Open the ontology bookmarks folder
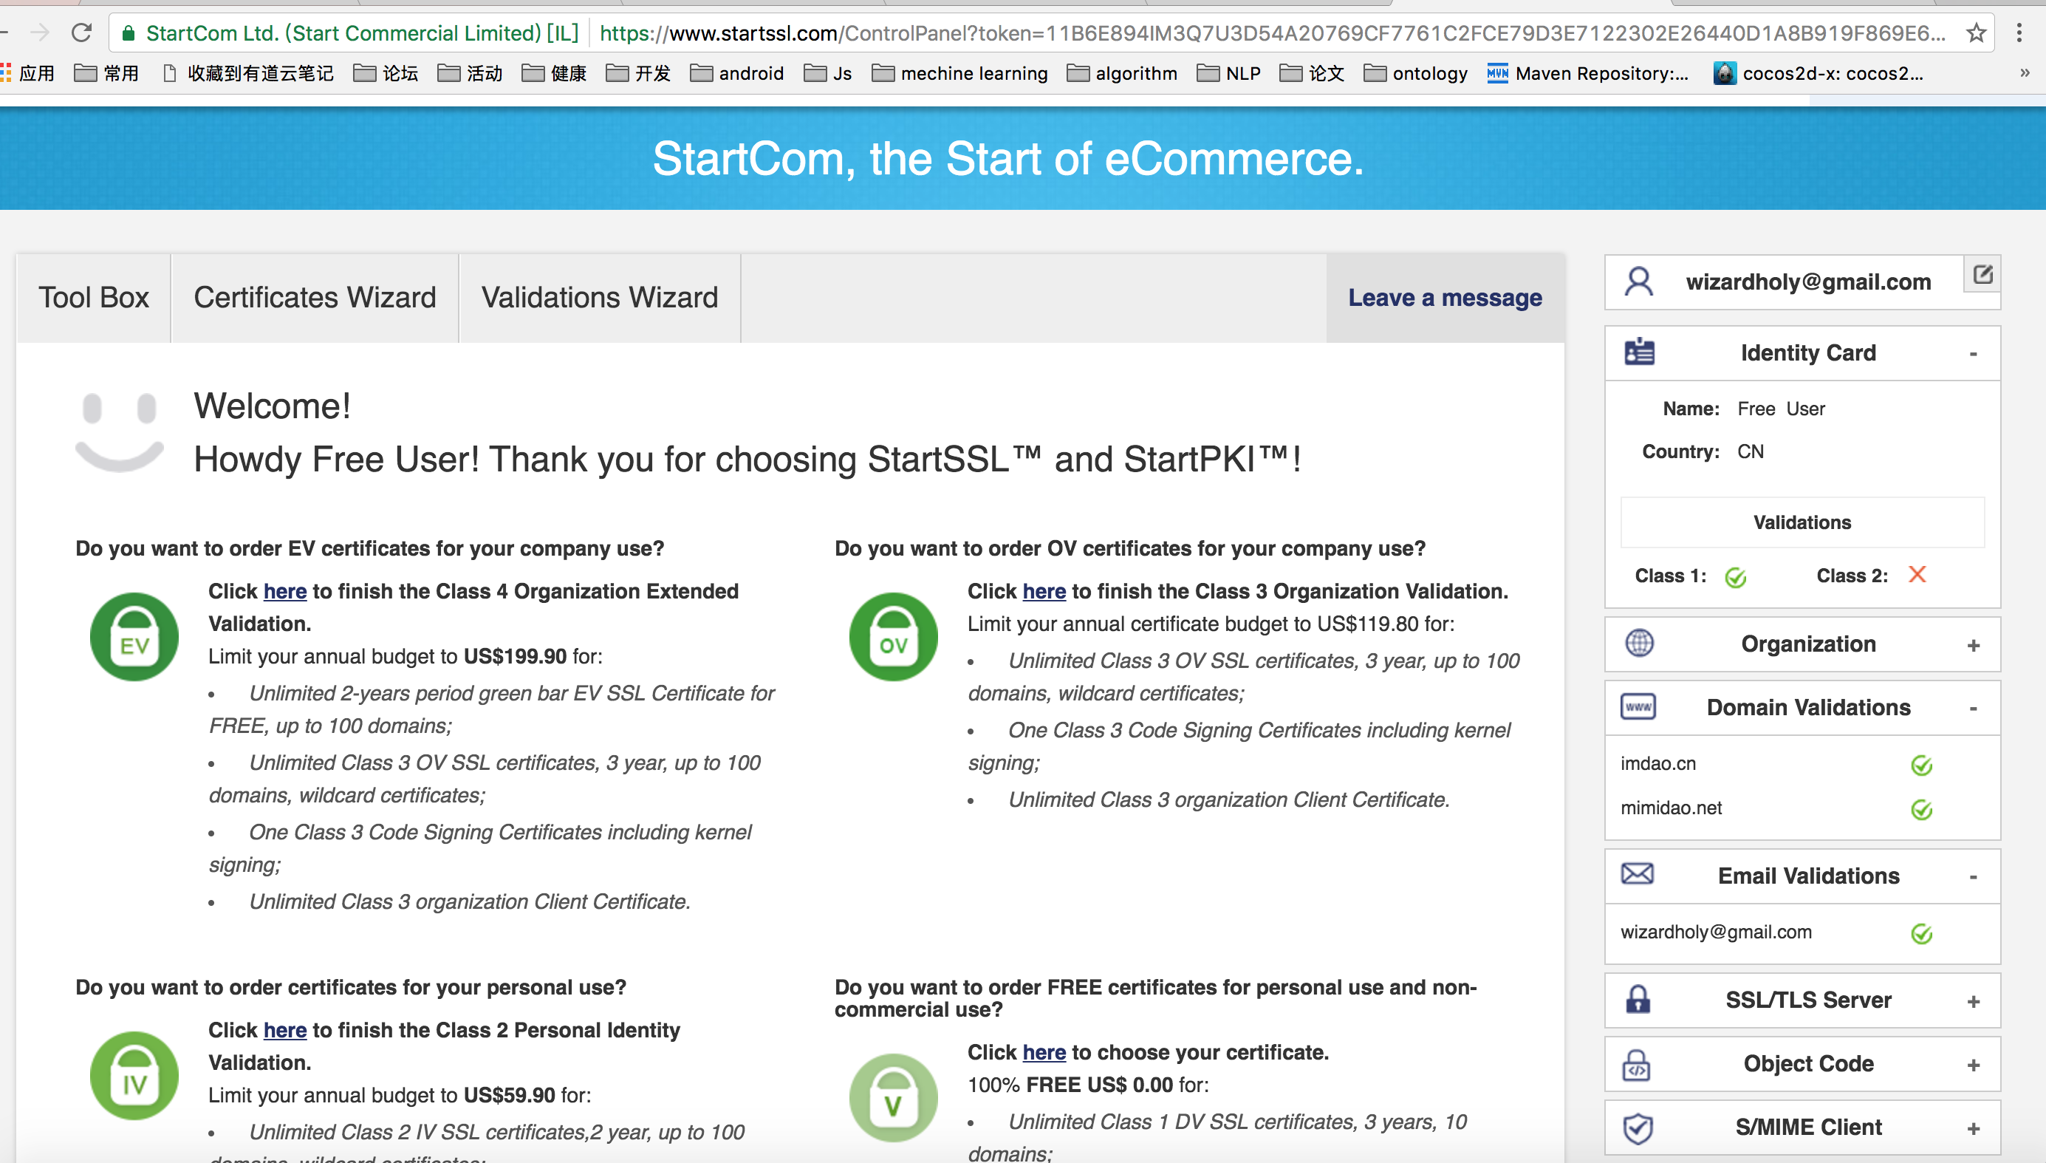This screenshot has width=2046, height=1163. (1415, 73)
